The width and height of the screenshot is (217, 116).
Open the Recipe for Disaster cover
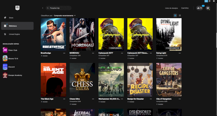point(140,80)
